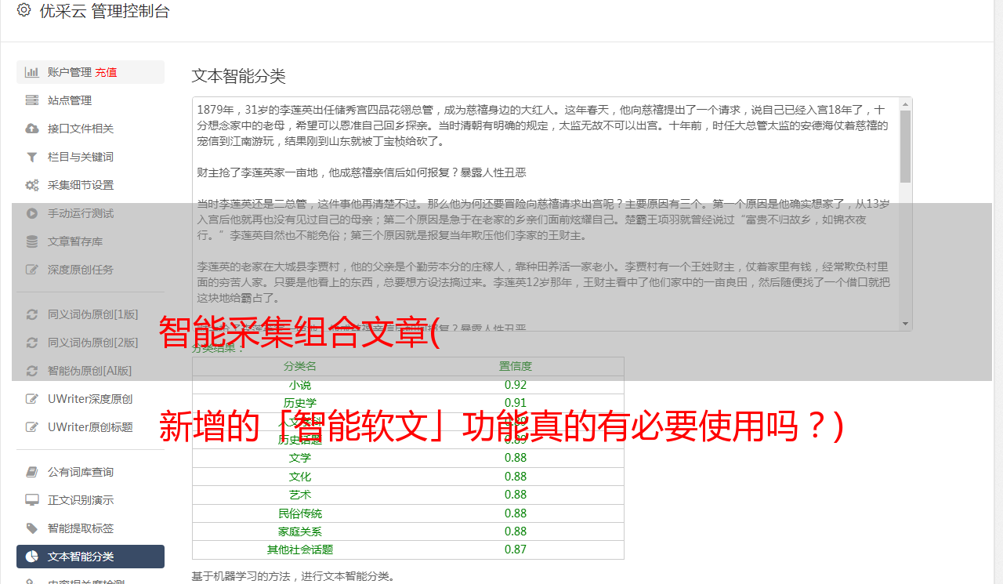Screen dimensions: 1003x584
Task: Click the 文本智能分类 page heading
Action: point(239,76)
